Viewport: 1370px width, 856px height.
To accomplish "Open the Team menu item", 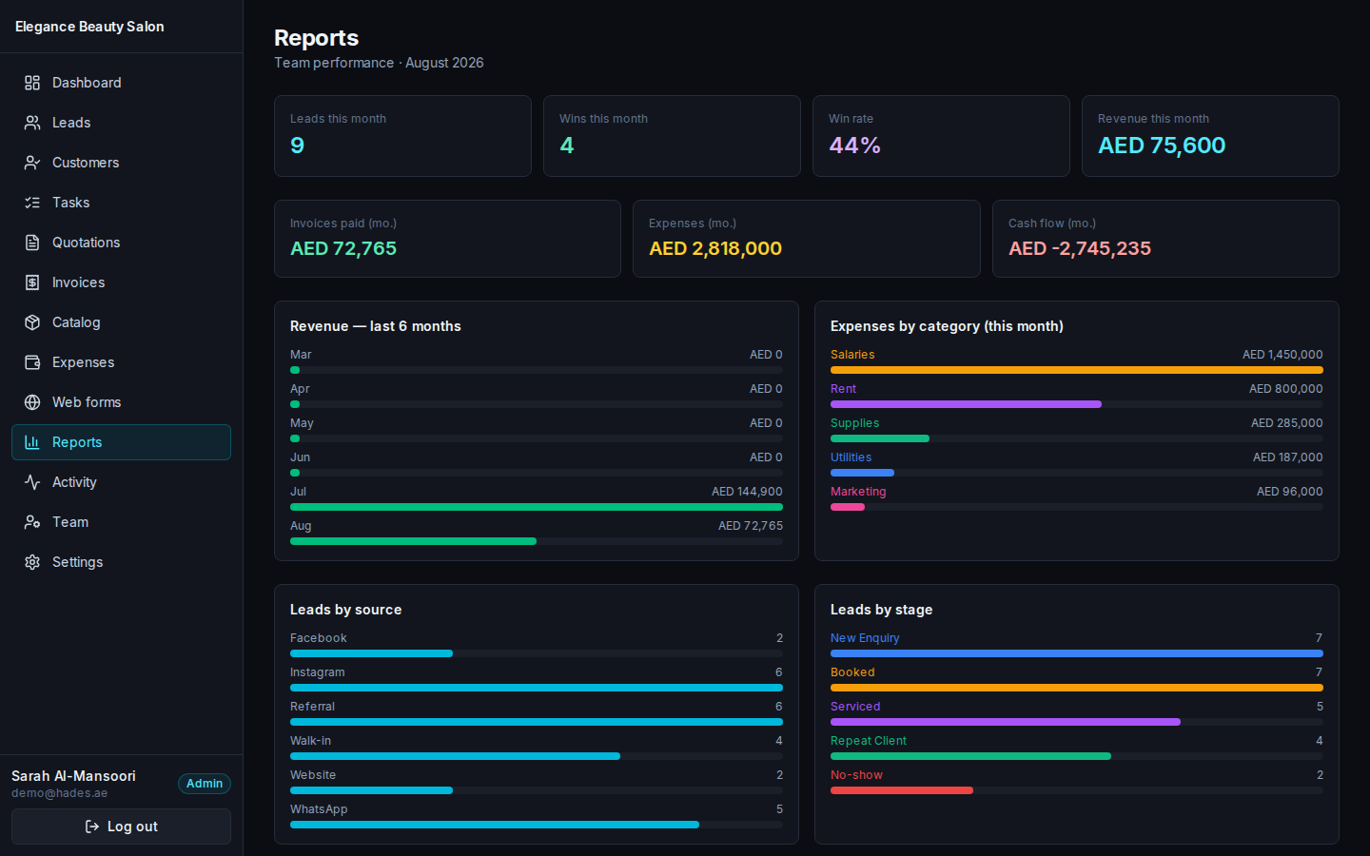I will 121,522.
